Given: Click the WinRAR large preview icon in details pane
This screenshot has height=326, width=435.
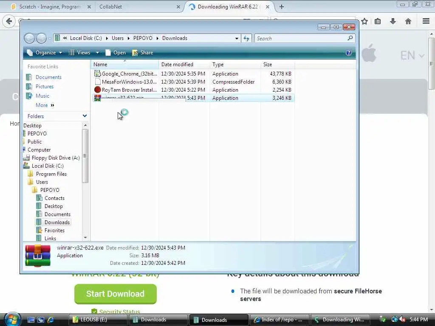Looking at the screenshot, I should click(38, 255).
